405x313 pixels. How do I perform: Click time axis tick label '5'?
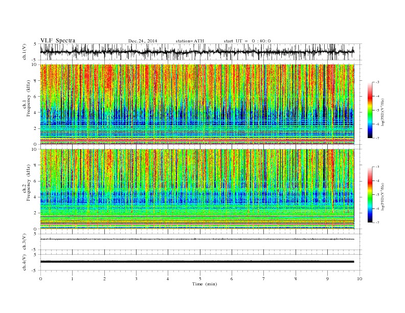coord(200,279)
